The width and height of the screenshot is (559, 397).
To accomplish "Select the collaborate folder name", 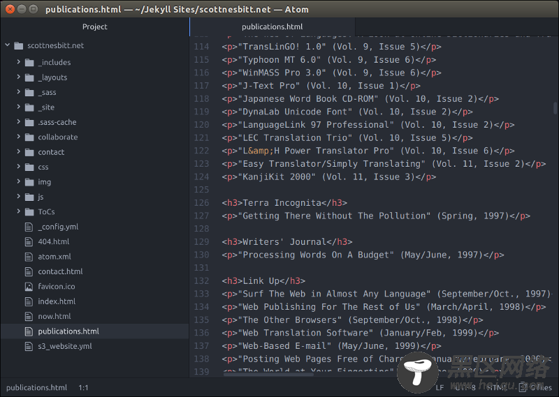I will (x=58, y=137).
